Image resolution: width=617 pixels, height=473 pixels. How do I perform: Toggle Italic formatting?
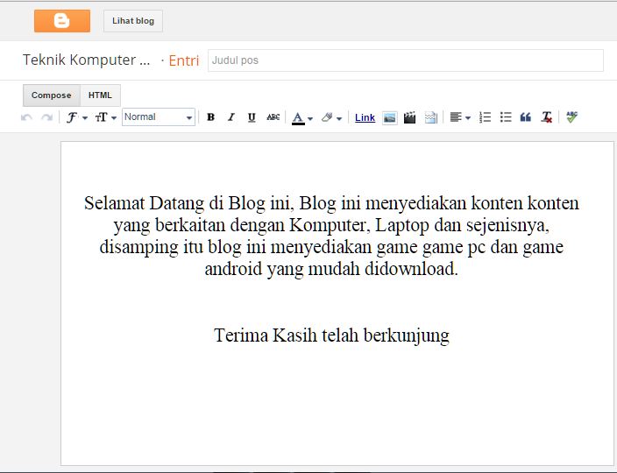click(231, 117)
